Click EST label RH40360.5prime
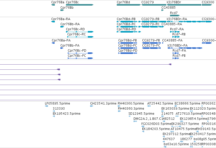216x148 pixels. [131, 103]
